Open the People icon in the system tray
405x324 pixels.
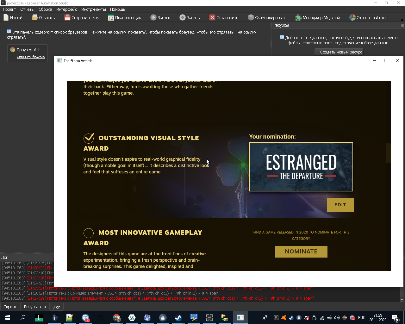click(265, 318)
